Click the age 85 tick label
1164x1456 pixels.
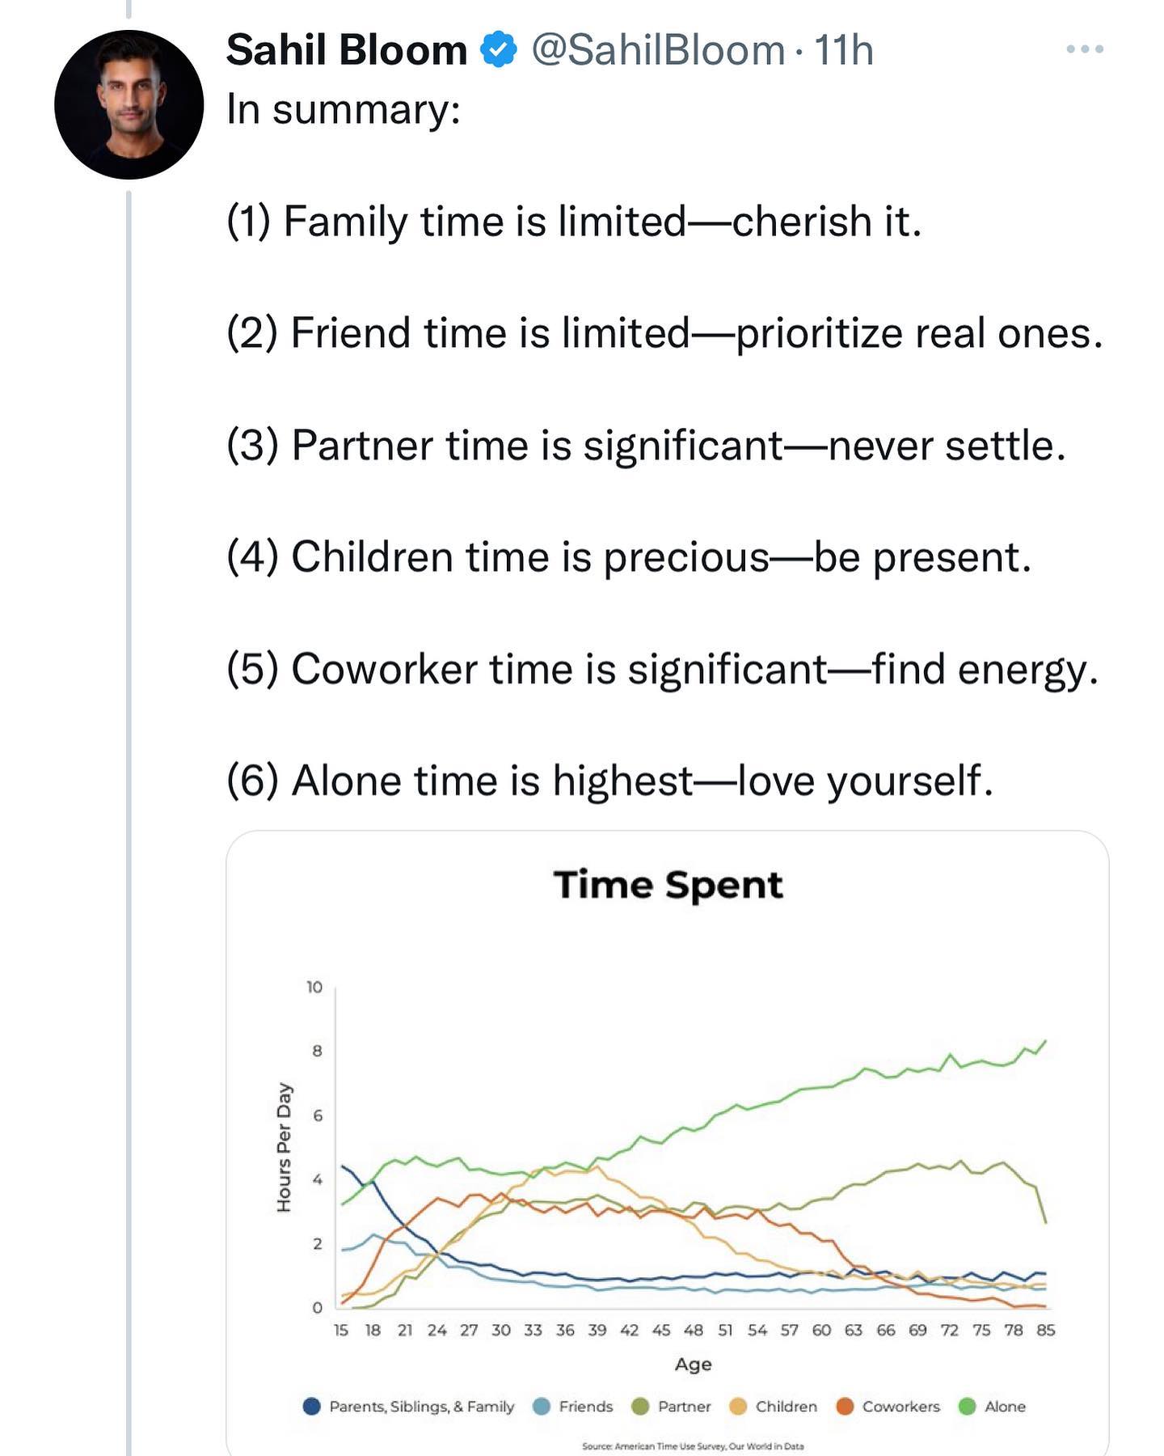(x=1046, y=1330)
